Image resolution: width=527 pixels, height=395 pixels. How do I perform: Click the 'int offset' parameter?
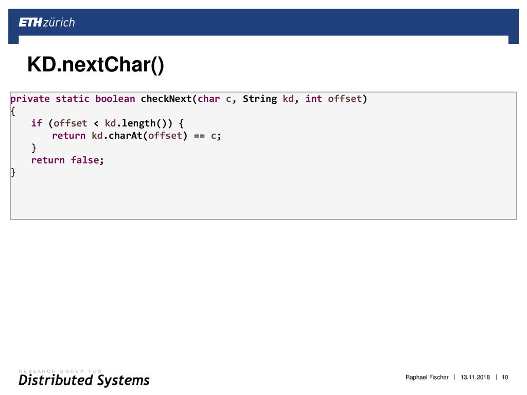click(333, 99)
